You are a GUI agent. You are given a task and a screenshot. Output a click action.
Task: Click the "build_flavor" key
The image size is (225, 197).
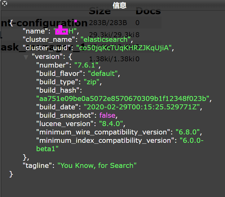coord(59,74)
